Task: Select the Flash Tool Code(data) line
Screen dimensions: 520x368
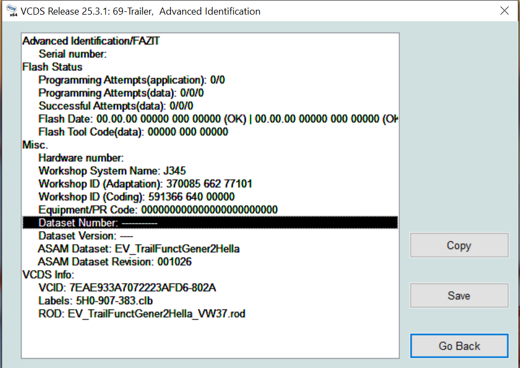Action: pyautogui.click(x=210, y=132)
